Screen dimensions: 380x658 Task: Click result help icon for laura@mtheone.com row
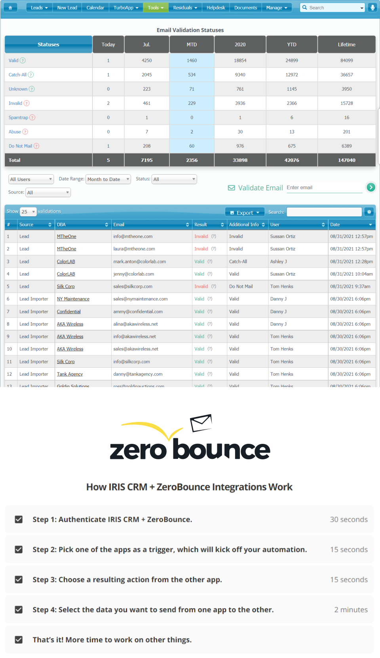[x=214, y=249]
